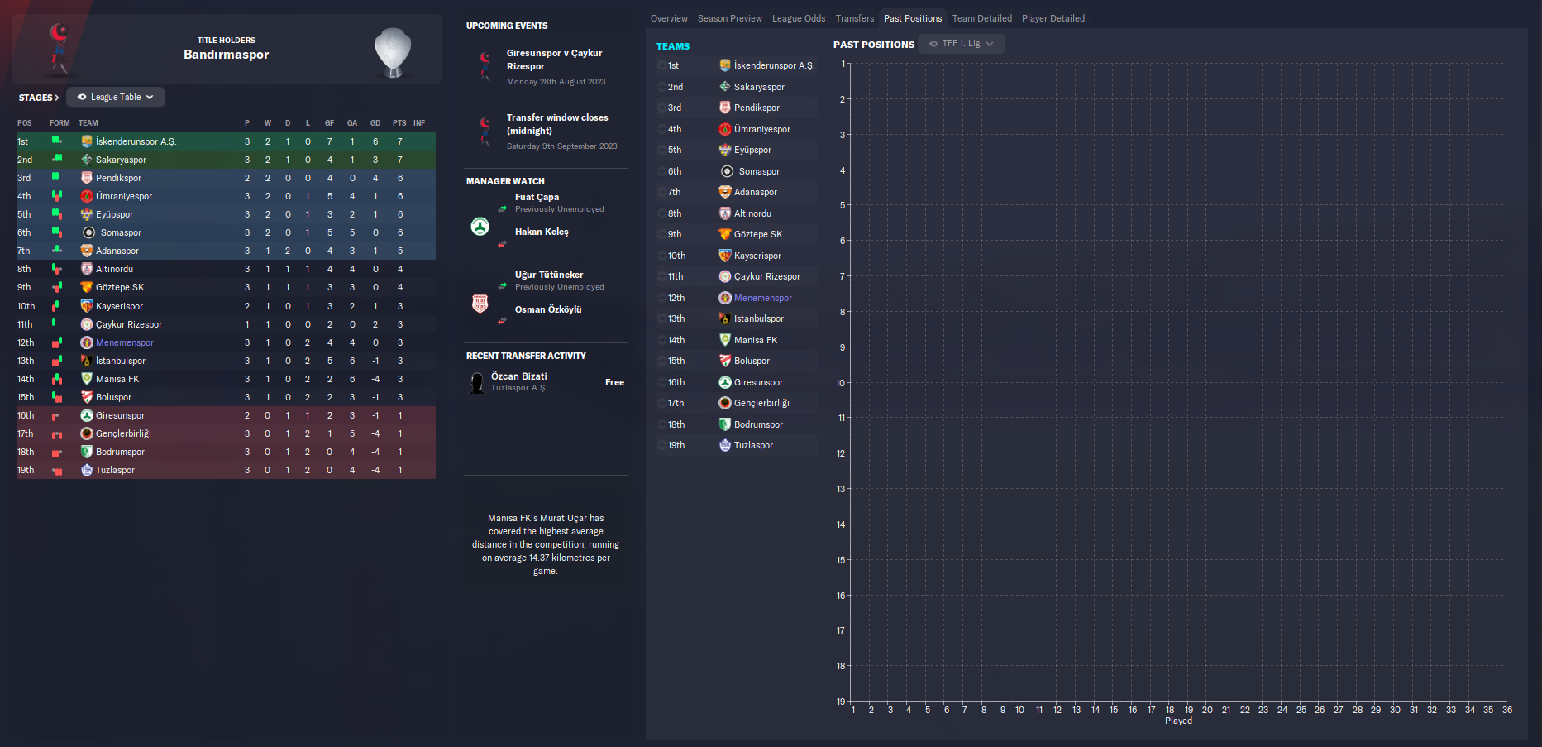Open Altınordu name in the league table
The image size is (1542, 747).
point(114,269)
